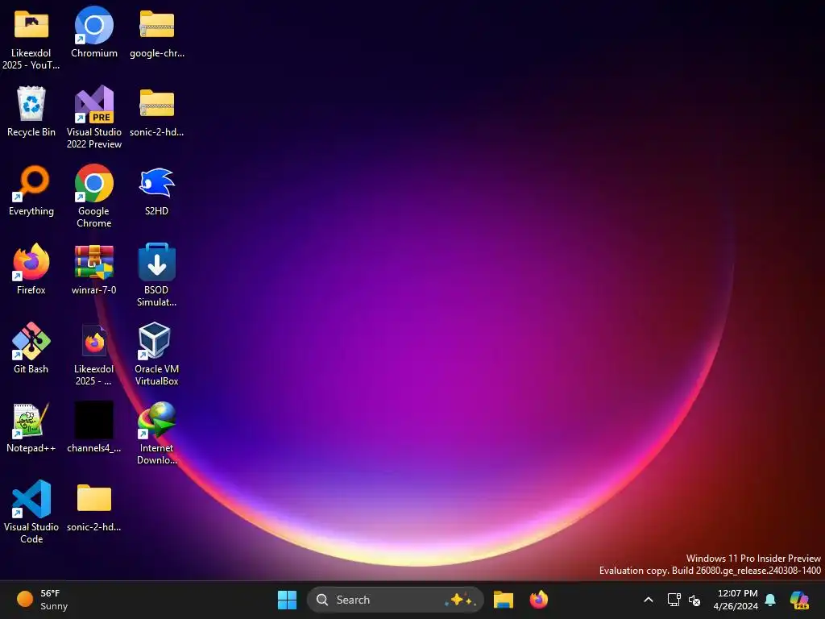Screen dimensions: 825x619
Task: Open File Explorer from taskbar
Action: 503,600
